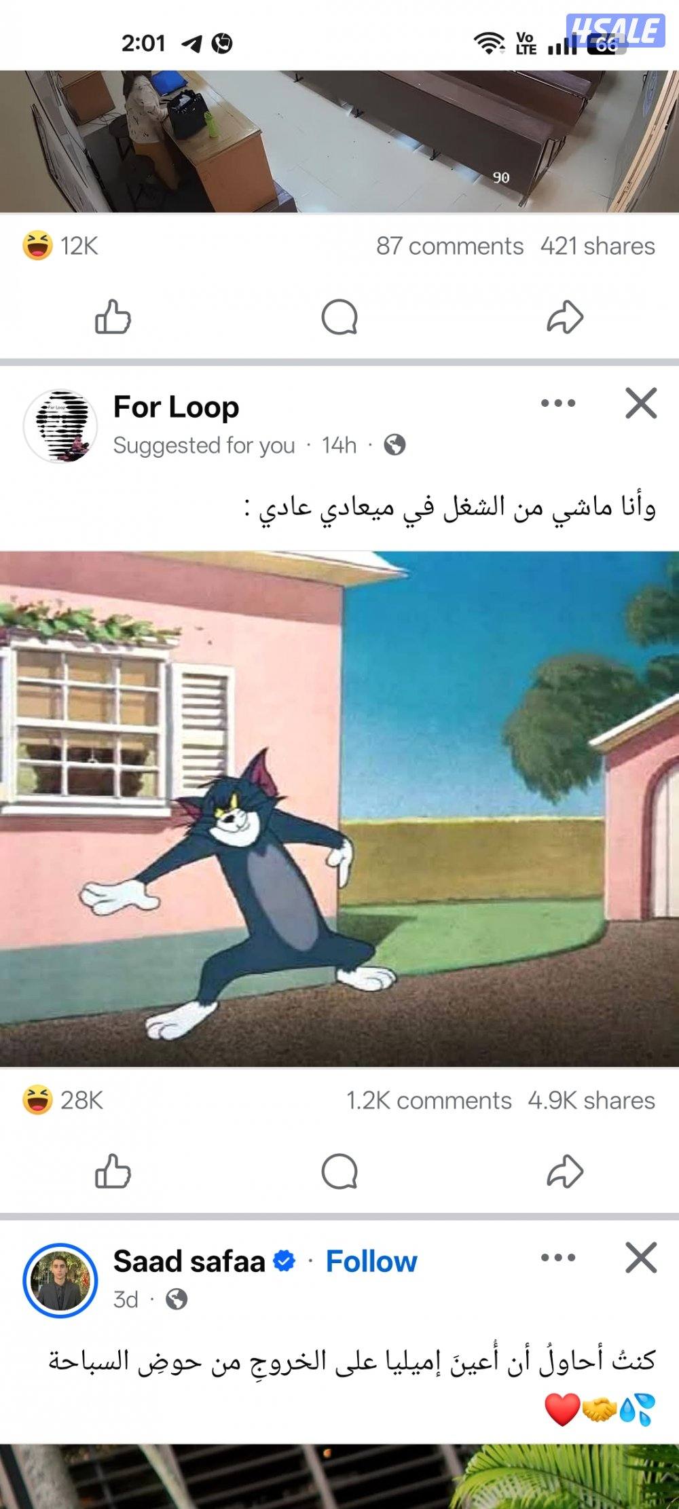Like the For Loop Tom cat post
This screenshot has height=1509, width=679.
pos(113,1171)
